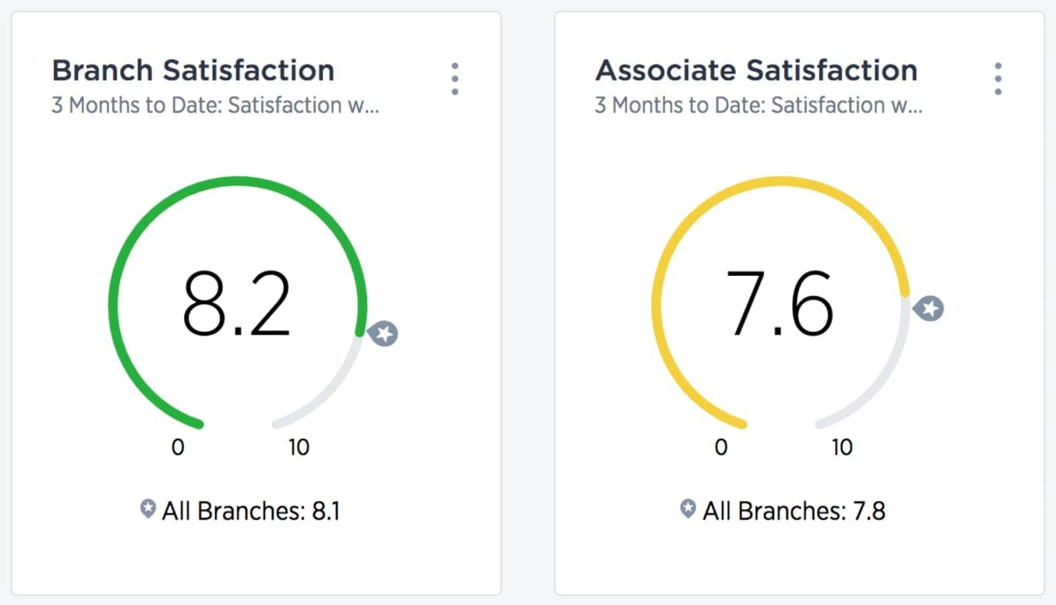Viewport: 1056px width, 605px height.
Task: Click the All Branches: 7.8 label
Action: [793, 510]
